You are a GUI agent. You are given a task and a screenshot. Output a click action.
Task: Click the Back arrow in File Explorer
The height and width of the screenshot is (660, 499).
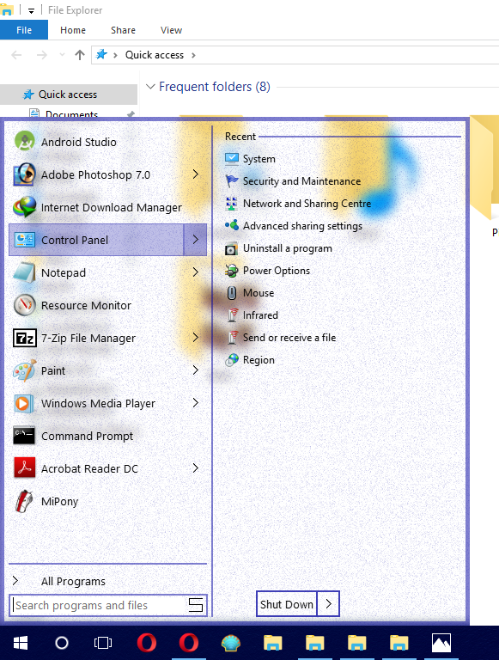point(16,55)
